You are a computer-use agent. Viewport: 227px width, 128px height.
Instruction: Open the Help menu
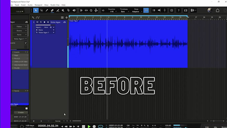click(x=63, y=5)
